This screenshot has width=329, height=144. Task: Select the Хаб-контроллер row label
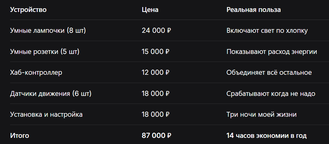[36, 73]
